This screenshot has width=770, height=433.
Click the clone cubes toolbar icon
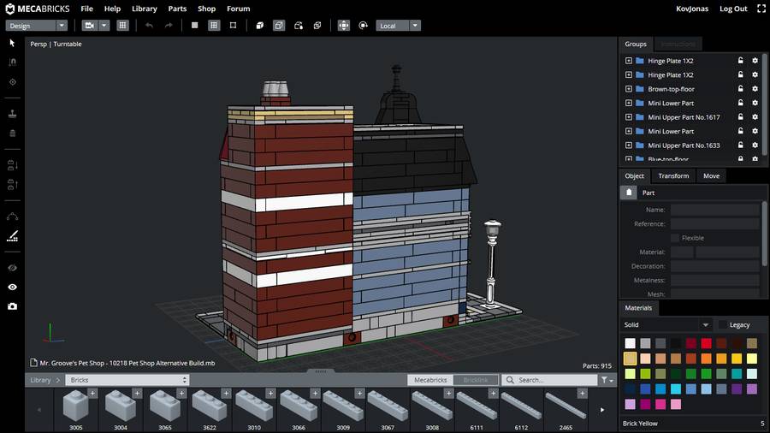[x=317, y=26]
